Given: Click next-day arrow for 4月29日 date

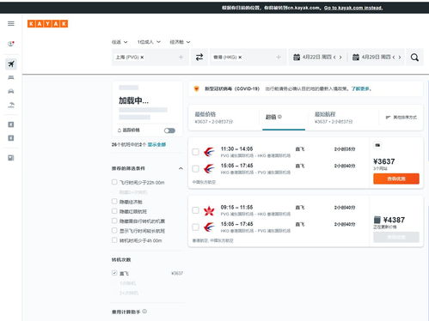Looking at the screenshot, I should [400, 58].
